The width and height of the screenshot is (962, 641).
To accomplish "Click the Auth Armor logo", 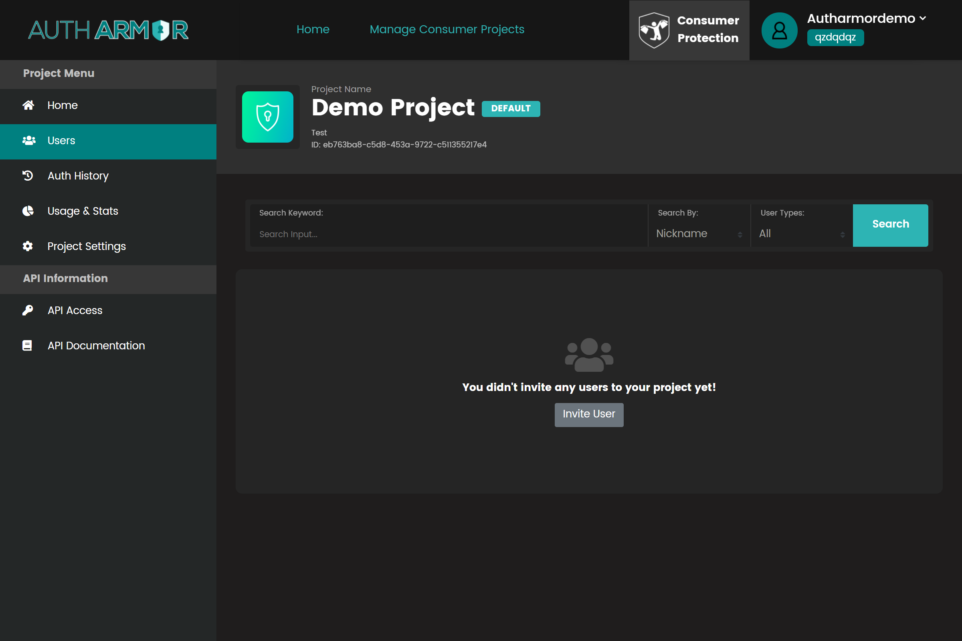I will tap(108, 30).
